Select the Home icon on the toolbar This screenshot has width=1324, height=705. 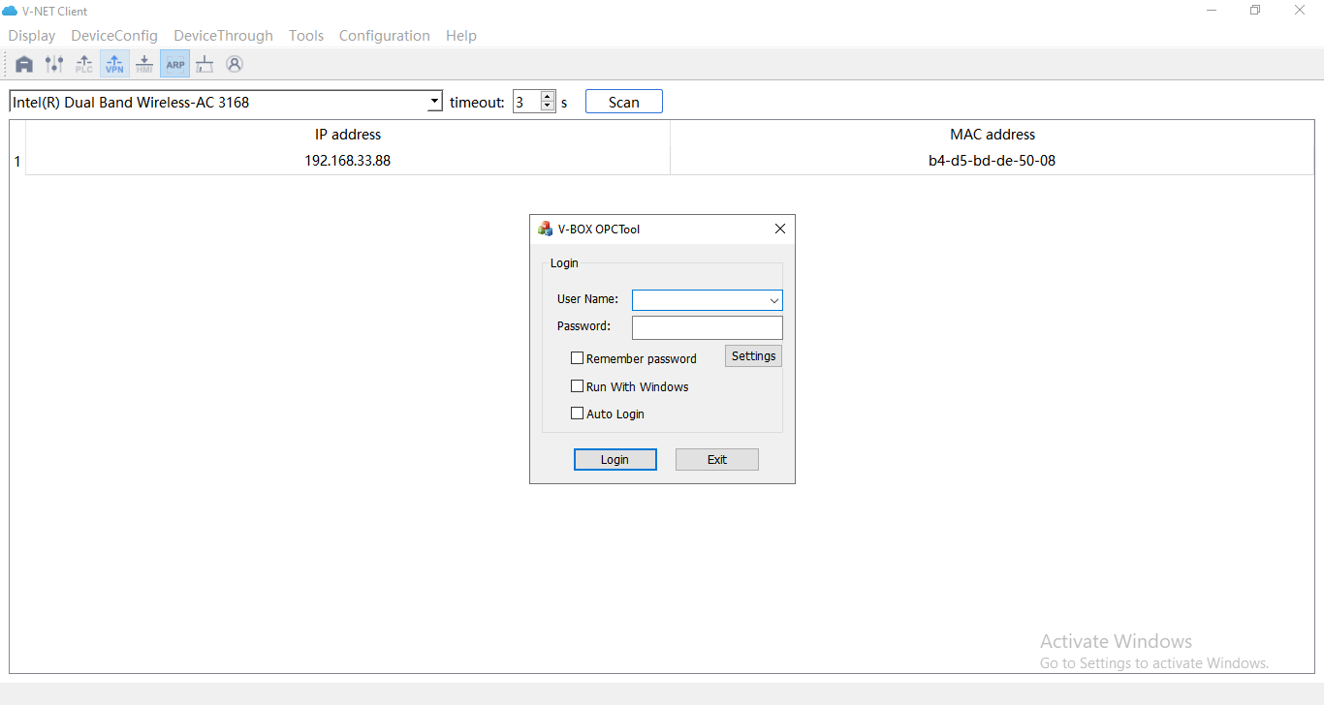tap(23, 63)
